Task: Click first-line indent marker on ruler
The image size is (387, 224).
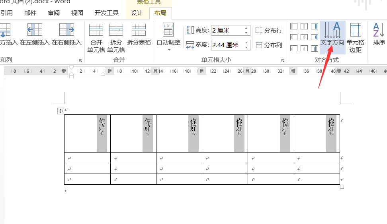Action: (x=71, y=68)
